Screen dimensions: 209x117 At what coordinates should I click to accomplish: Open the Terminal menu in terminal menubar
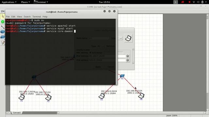(x=37, y=17)
